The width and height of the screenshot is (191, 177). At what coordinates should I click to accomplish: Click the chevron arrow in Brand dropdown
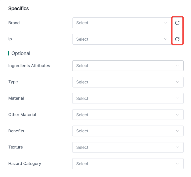click(166, 23)
